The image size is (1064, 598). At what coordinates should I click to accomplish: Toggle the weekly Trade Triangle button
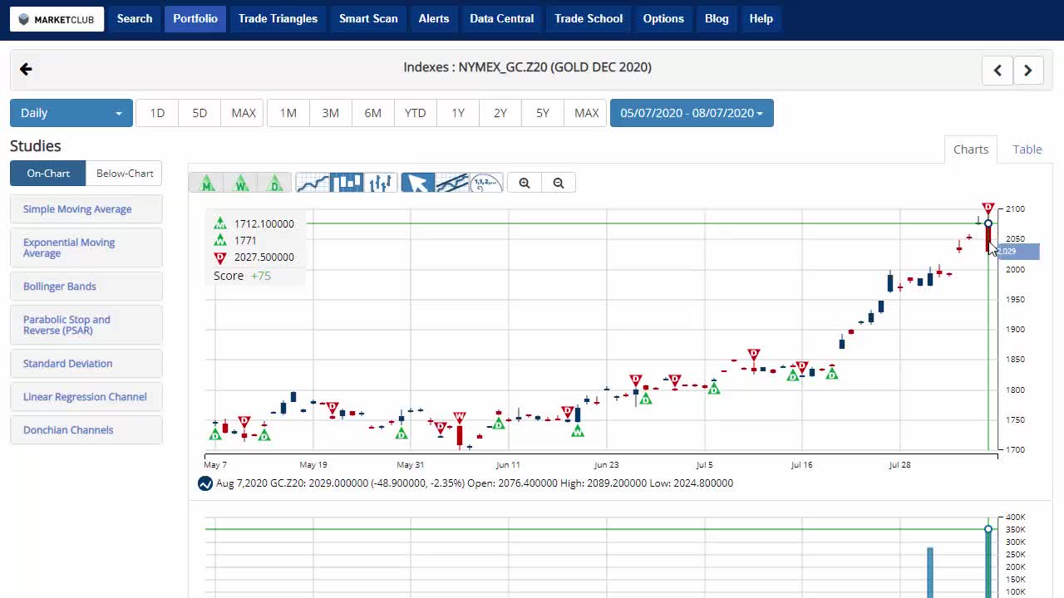[x=241, y=183]
